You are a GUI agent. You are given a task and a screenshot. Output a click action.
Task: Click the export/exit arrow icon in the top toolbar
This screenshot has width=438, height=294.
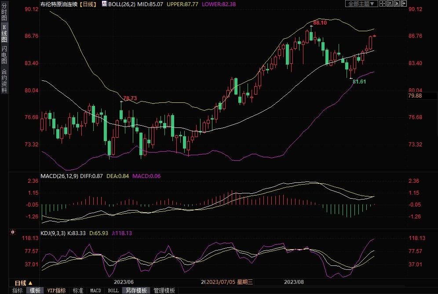[404, 4]
